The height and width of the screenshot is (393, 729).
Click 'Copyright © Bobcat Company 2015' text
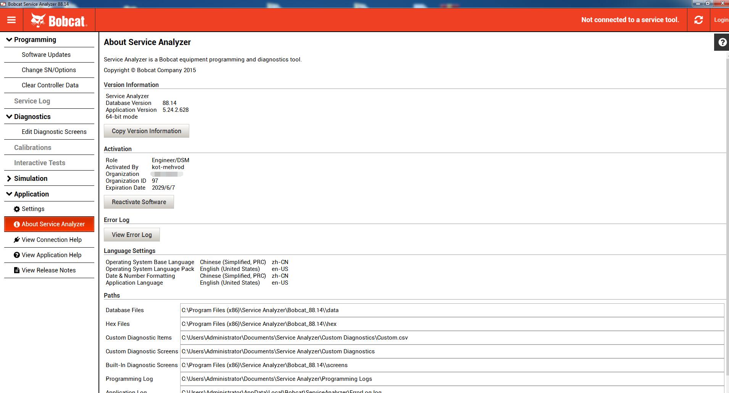coord(150,70)
